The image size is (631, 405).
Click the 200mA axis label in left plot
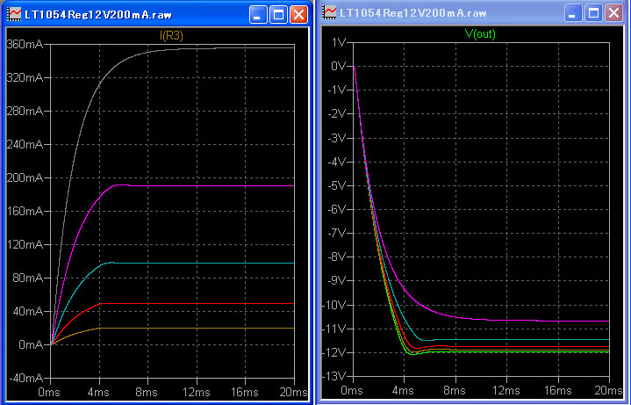tap(25, 177)
